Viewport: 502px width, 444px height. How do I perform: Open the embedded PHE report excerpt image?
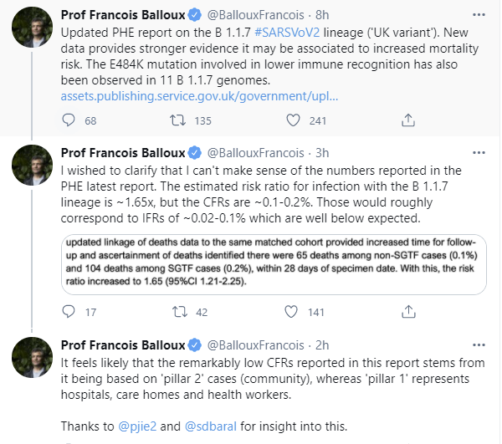click(272, 262)
